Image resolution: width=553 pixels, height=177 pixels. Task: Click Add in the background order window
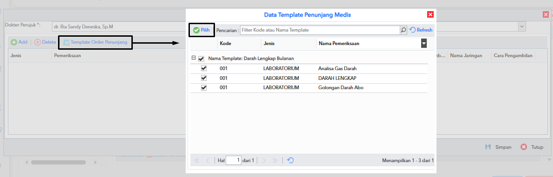19,42
